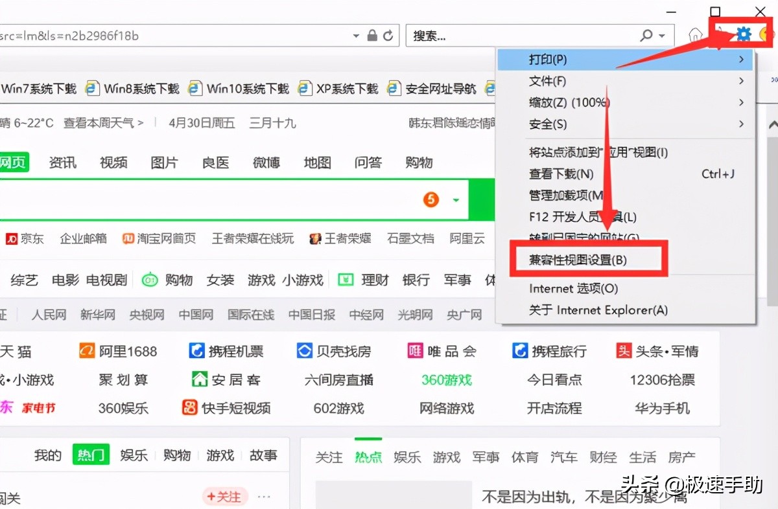Viewport: 778px width, 509px height.
Task: Open the Win7系统下载 favorite
Action: point(39,89)
